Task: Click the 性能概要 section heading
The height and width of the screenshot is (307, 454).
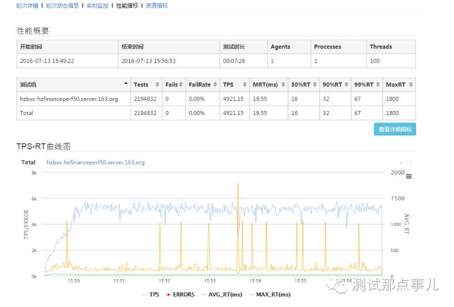Action: click(x=33, y=31)
